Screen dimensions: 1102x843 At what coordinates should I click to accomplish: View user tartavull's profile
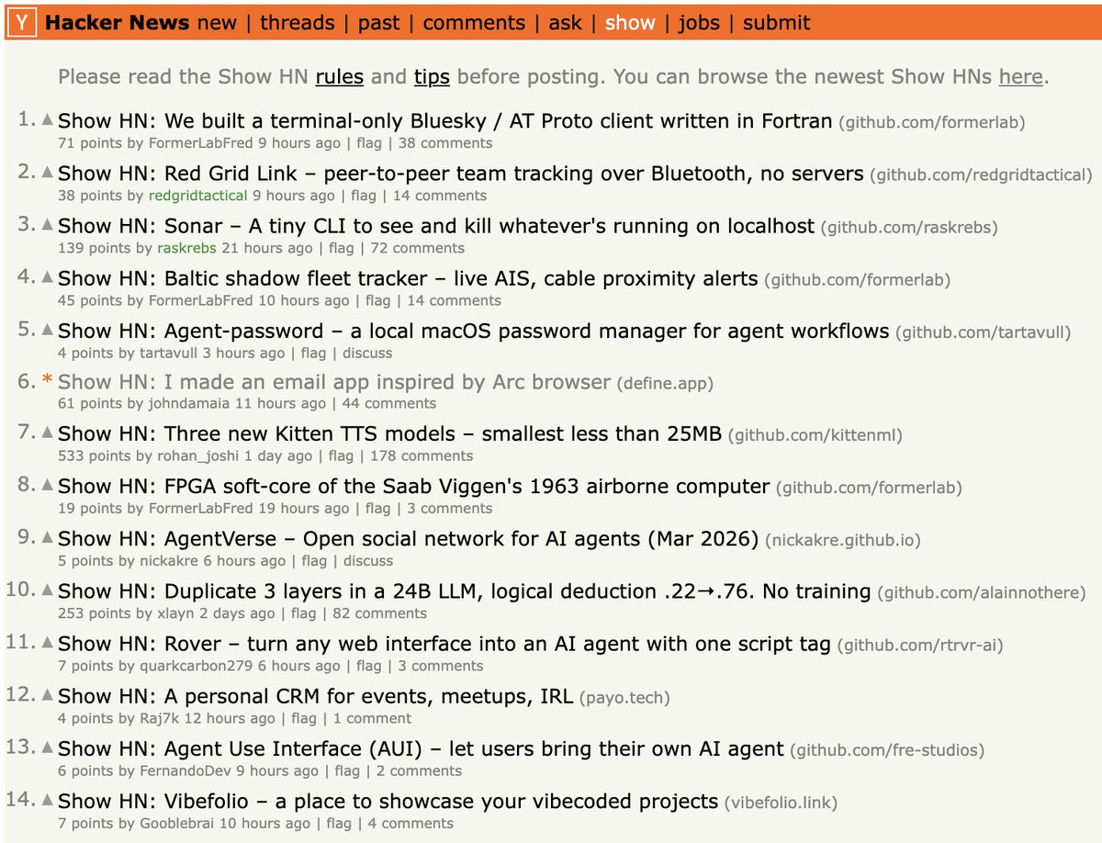point(168,353)
